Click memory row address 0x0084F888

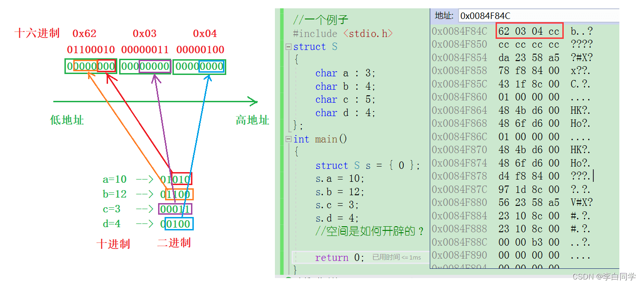(x=459, y=229)
